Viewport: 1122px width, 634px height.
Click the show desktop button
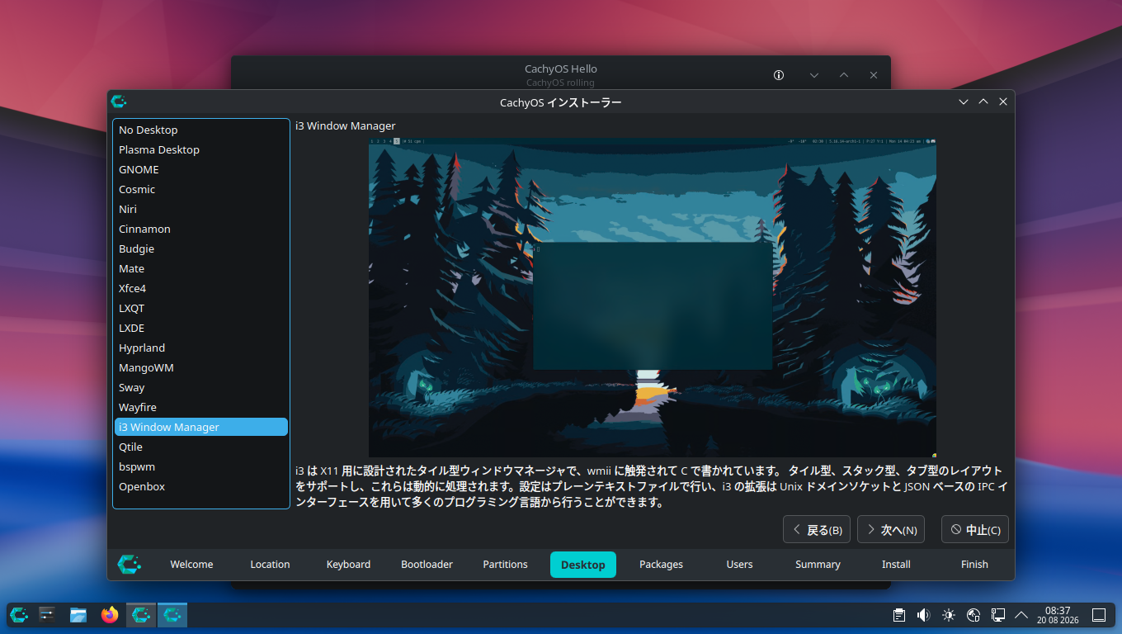pyautogui.click(x=1099, y=615)
